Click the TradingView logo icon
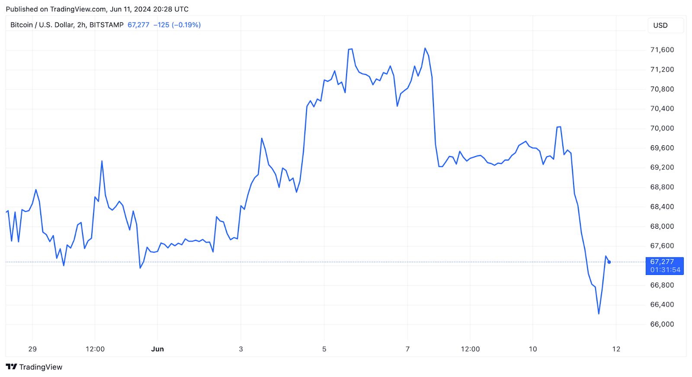692x377 pixels. coord(12,367)
